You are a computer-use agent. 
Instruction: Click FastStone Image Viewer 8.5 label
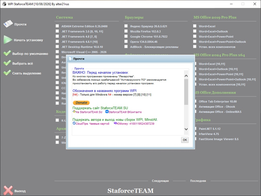pos(219,139)
